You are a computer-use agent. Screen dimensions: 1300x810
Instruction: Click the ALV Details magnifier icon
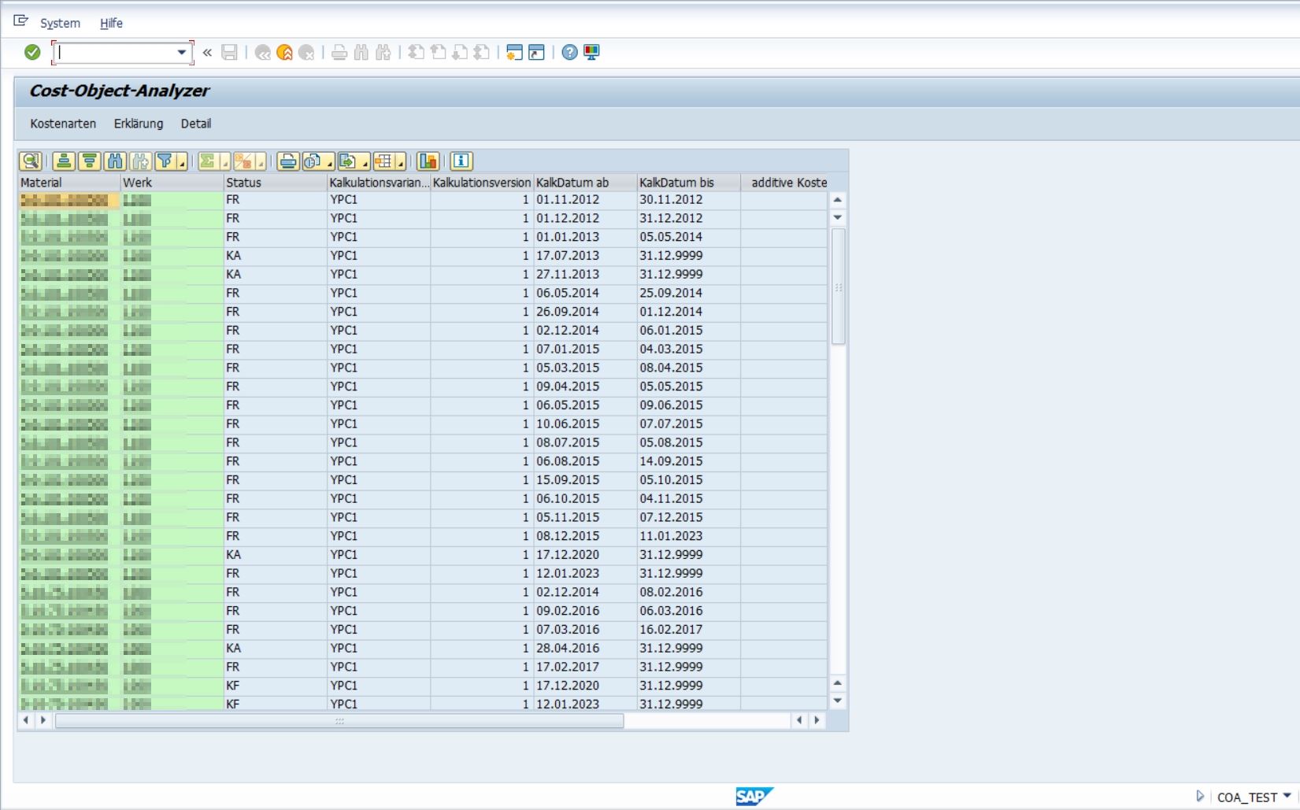coord(31,161)
